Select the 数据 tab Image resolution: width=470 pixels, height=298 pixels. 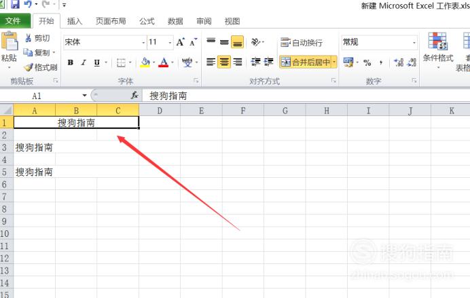click(175, 21)
